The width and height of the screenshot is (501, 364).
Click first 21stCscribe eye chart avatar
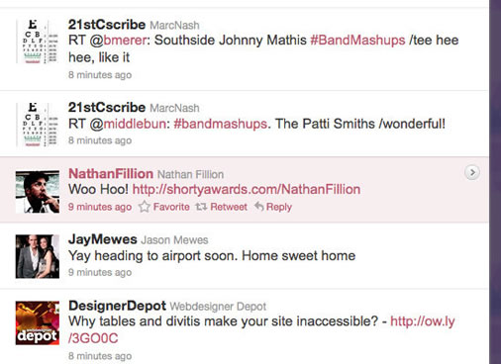click(38, 42)
